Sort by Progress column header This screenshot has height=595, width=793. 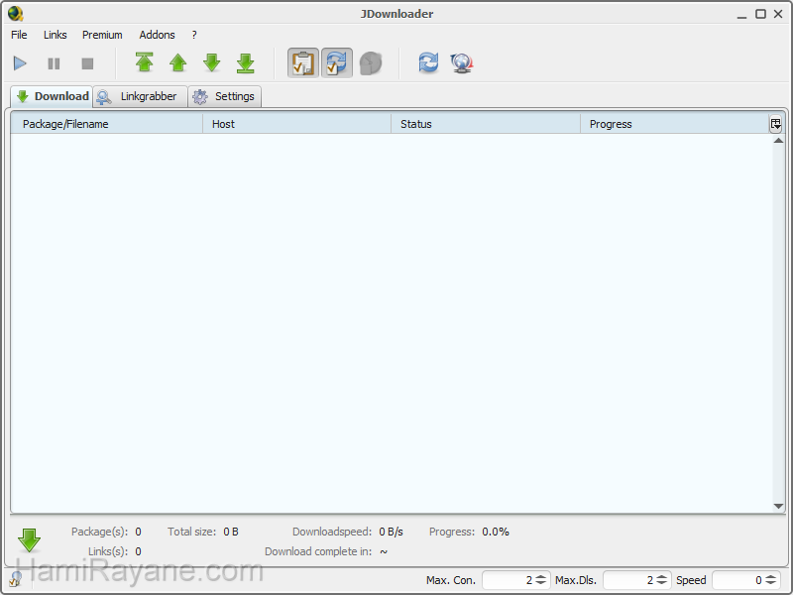tap(674, 124)
